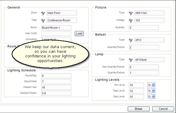This screenshot has width=176, height=113.
Task: Select the Voltage field 120
Action: point(149,20)
